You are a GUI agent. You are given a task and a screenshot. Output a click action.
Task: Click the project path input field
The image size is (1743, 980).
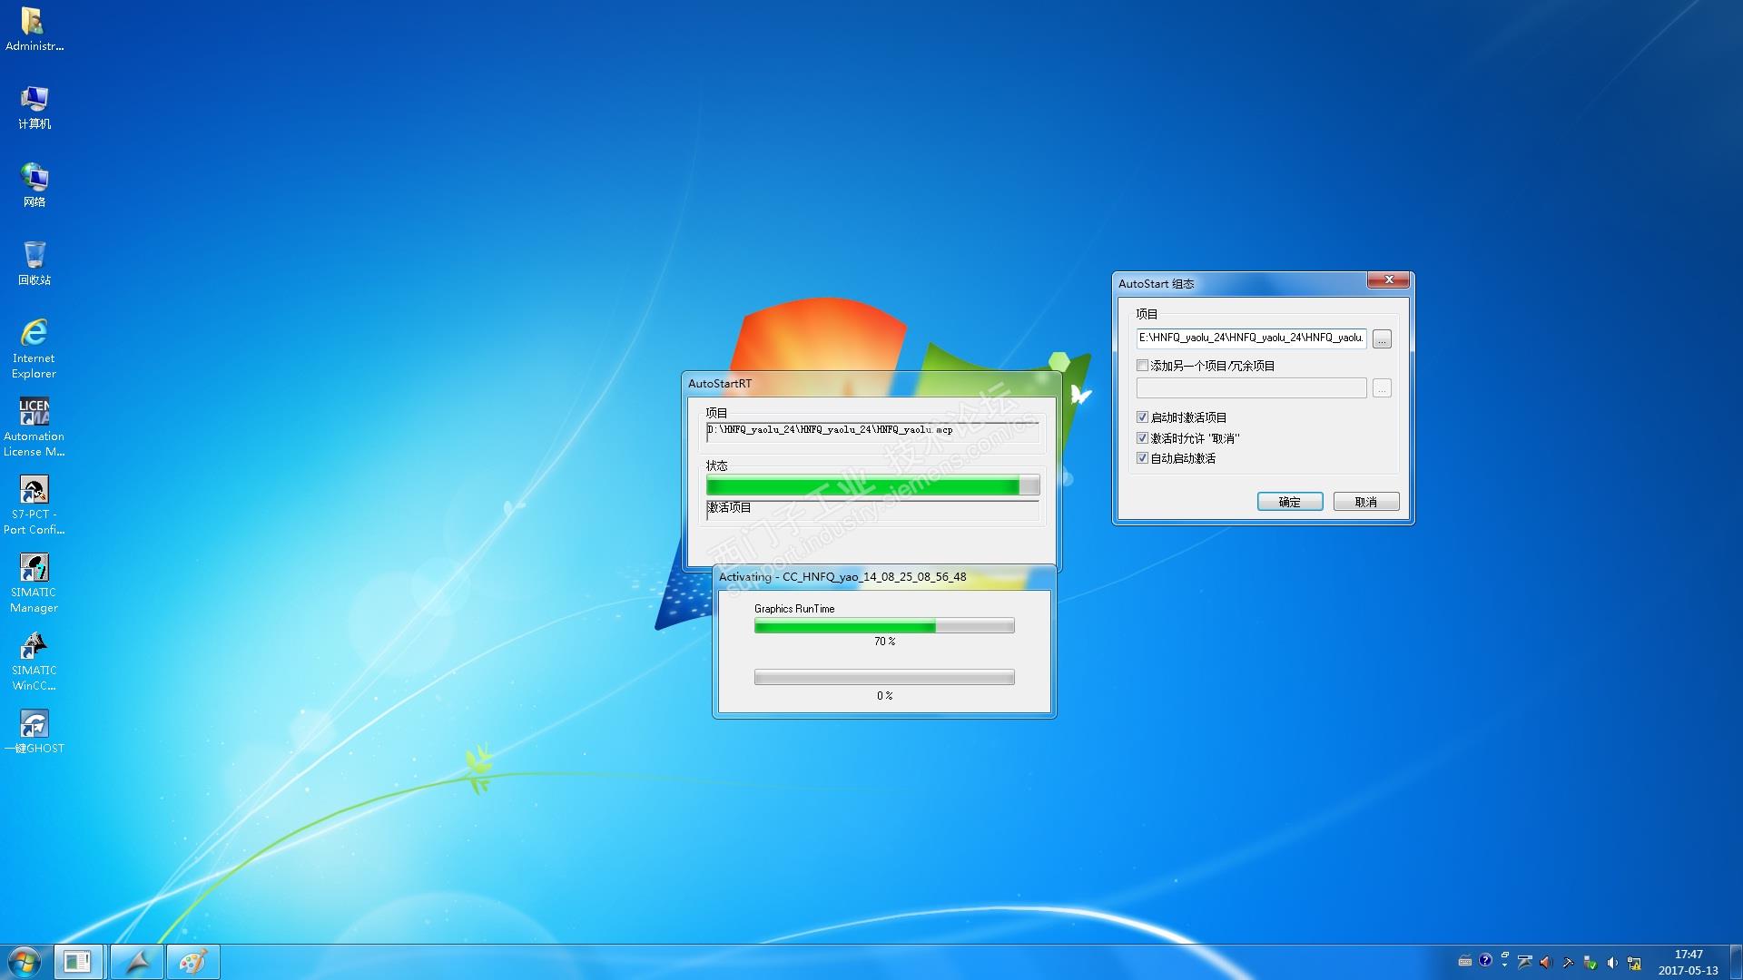(1251, 338)
